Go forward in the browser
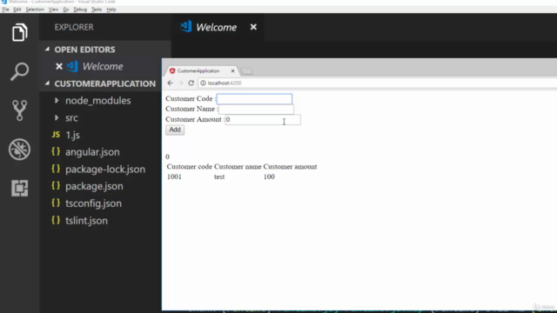The image size is (557, 313). (x=180, y=83)
